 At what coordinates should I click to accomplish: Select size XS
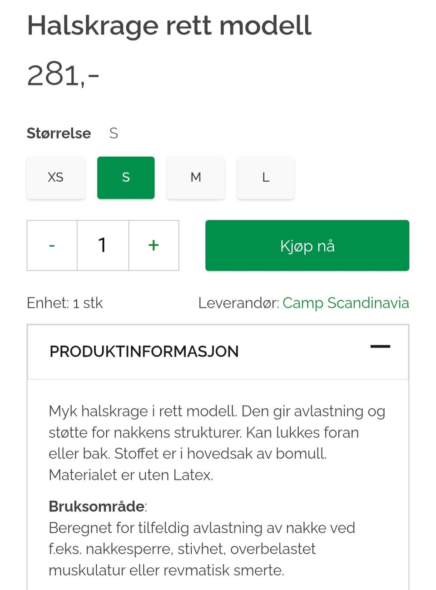tap(55, 178)
